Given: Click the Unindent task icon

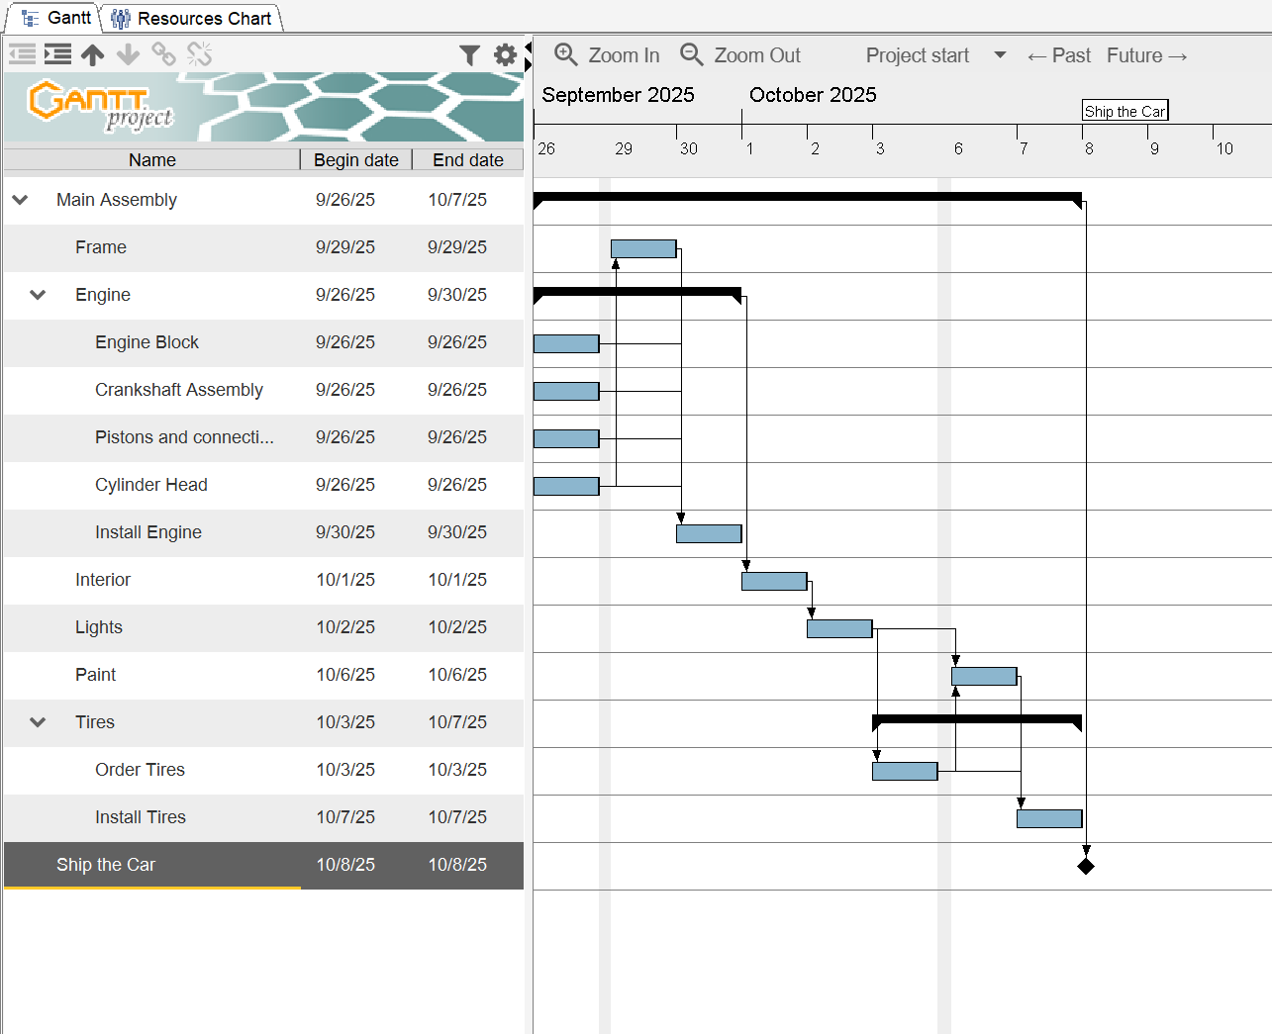Looking at the screenshot, I should pos(22,54).
